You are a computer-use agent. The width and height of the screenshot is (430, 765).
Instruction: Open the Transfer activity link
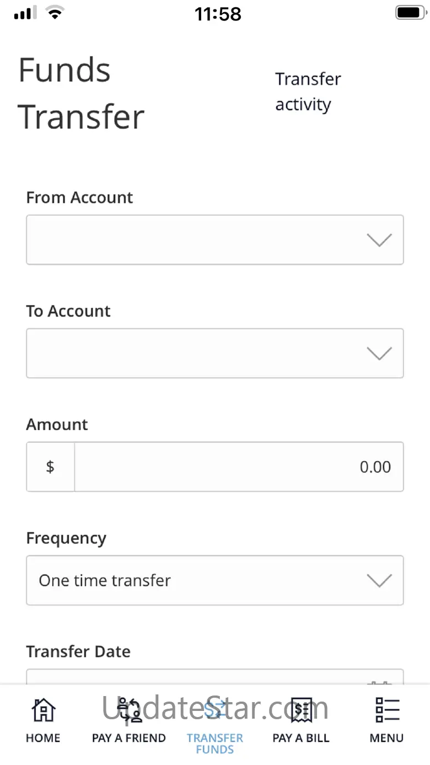pos(308,92)
